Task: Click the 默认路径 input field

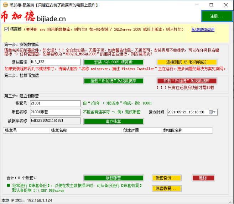Action: click(x=55, y=62)
